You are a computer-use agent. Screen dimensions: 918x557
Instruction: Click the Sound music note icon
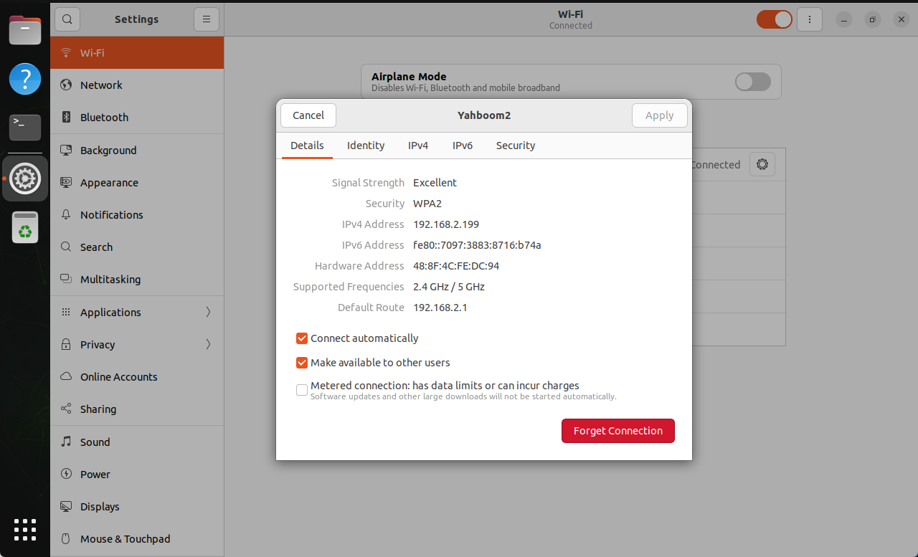pyautogui.click(x=66, y=442)
